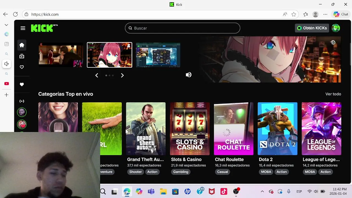Switch to the YouTube vertical tab

coord(7,84)
